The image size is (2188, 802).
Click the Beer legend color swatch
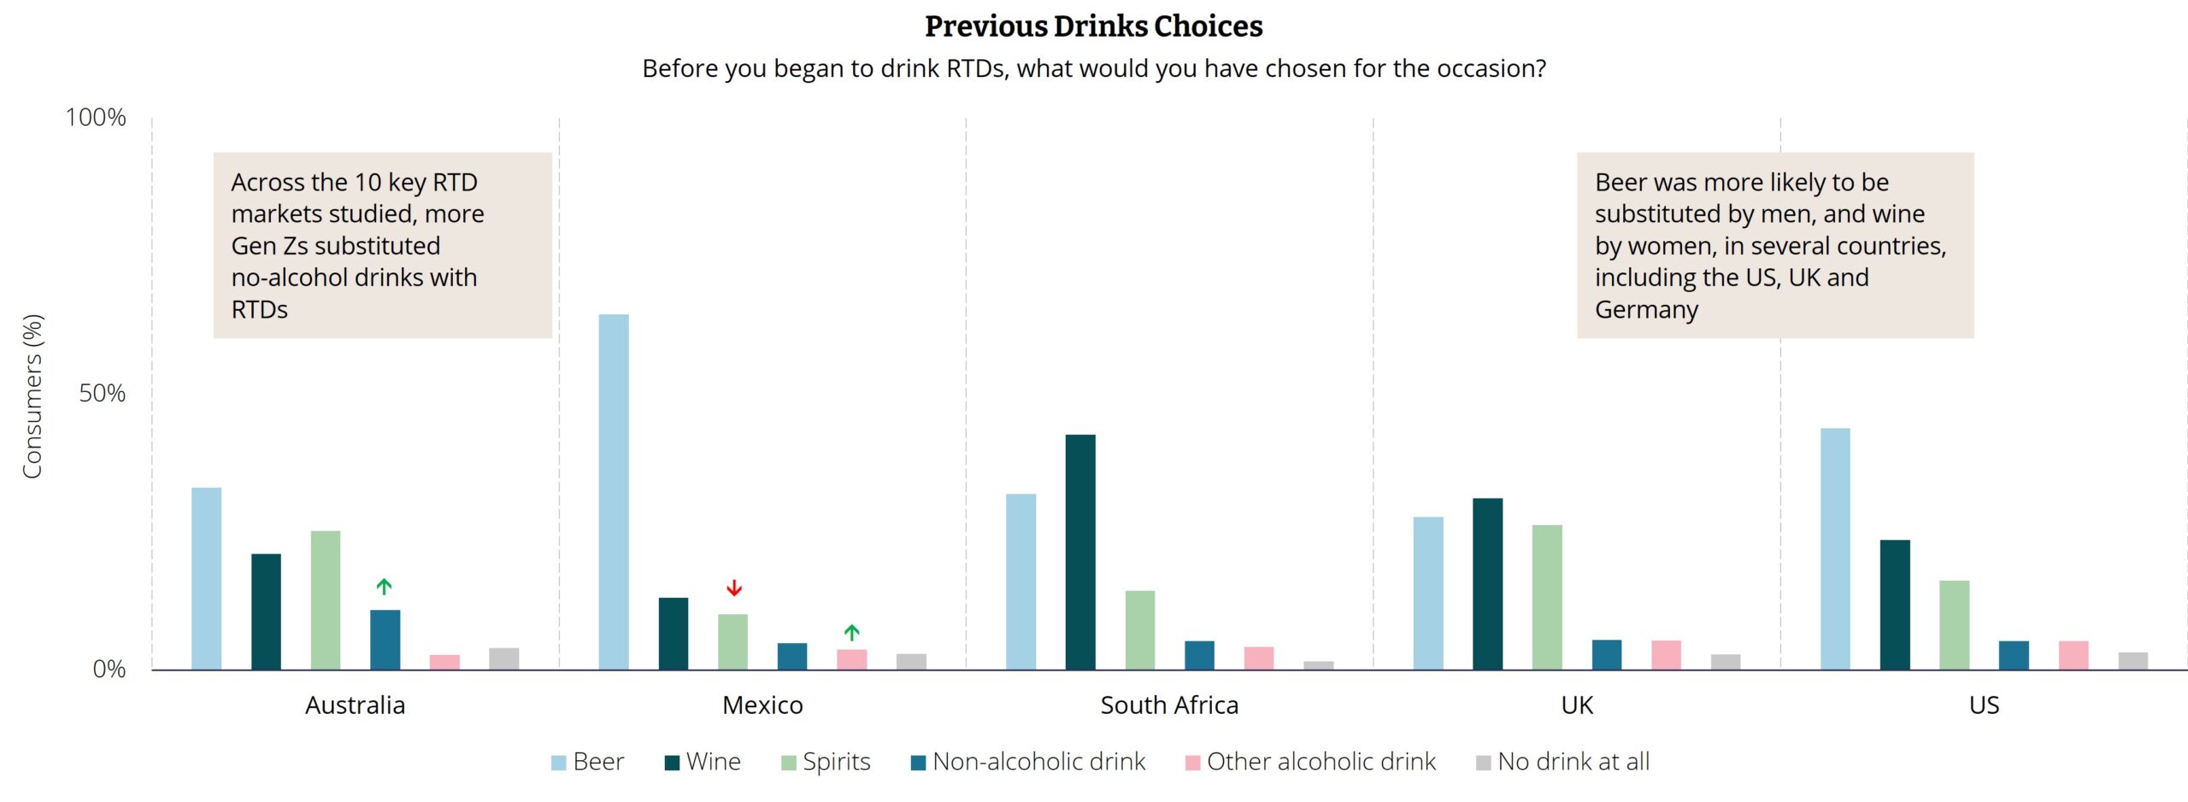click(x=559, y=763)
